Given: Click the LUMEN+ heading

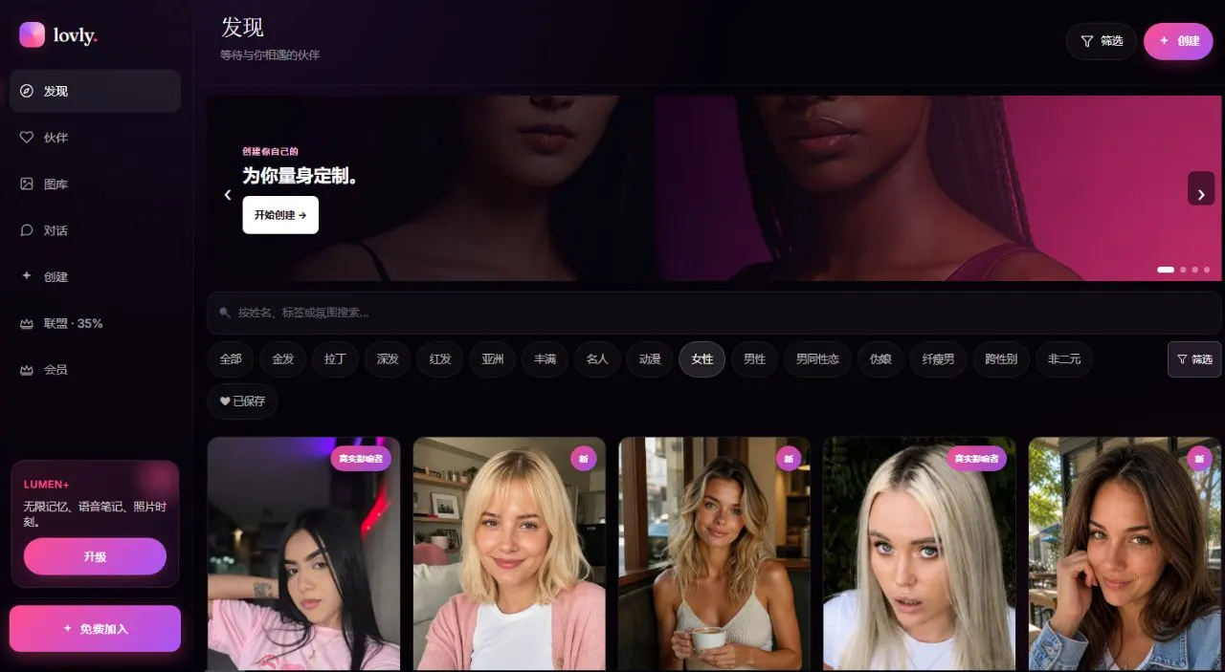Looking at the screenshot, I should coord(46,485).
